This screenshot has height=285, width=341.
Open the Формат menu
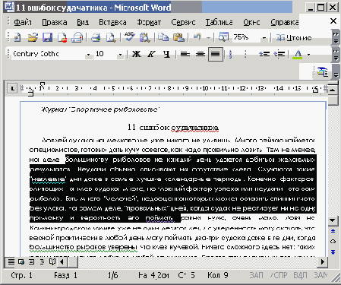coord(149,22)
